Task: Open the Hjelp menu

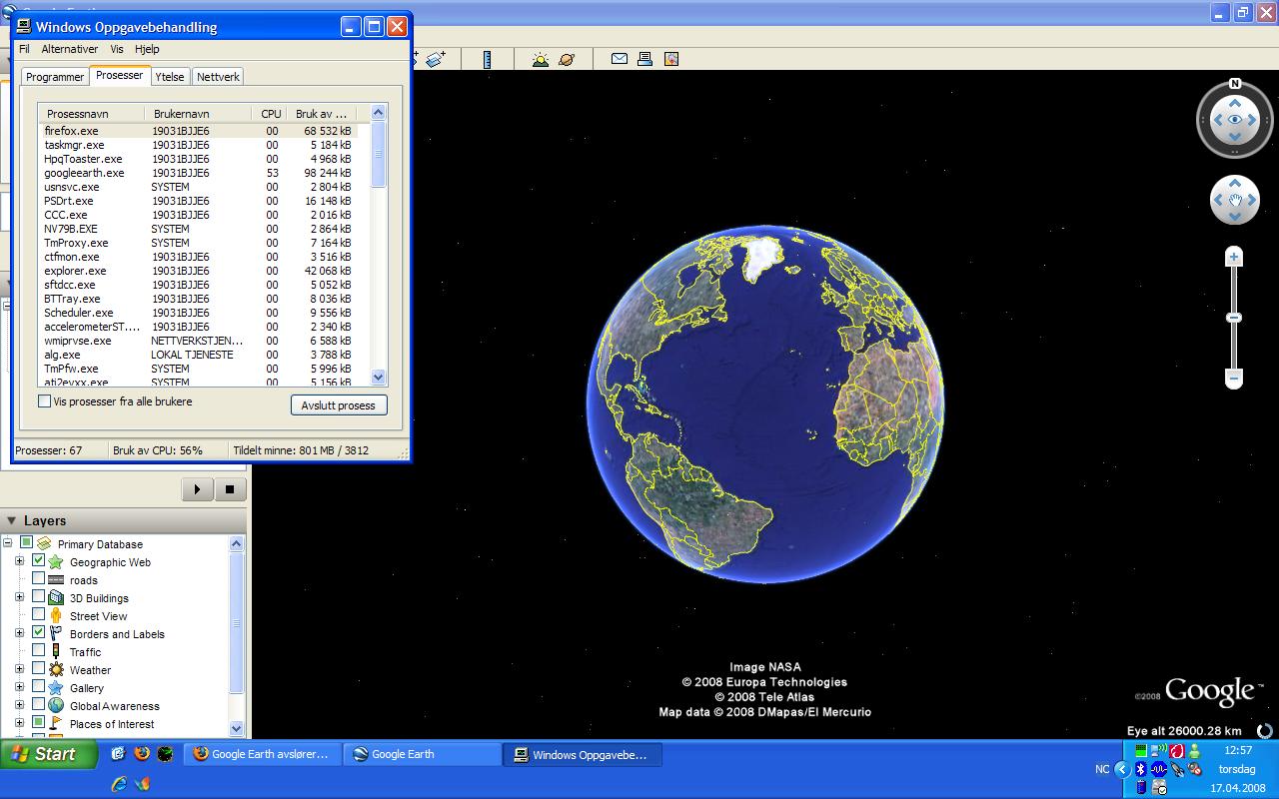Action: [147, 49]
